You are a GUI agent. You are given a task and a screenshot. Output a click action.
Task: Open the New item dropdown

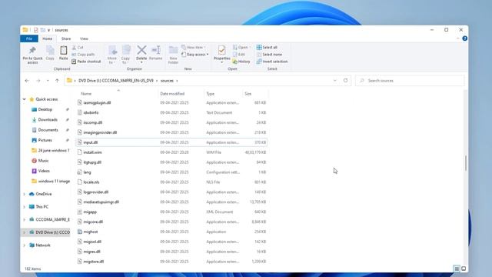click(193, 47)
